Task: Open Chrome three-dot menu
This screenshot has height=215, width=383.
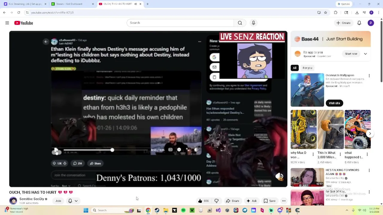Action: [x=379, y=13]
